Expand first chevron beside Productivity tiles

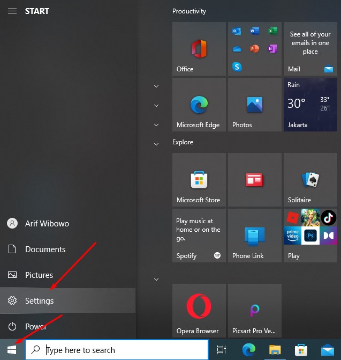[156, 86]
